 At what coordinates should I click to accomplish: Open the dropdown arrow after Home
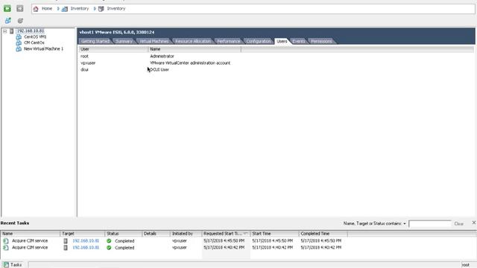[58, 8]
